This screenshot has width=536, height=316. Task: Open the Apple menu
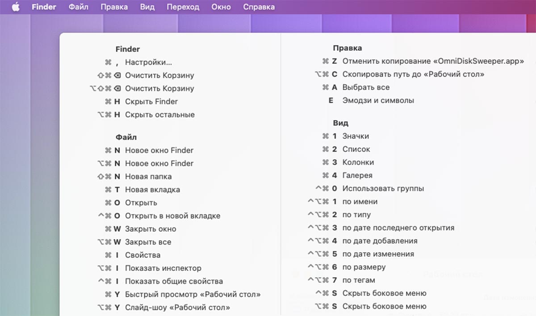point(16,7)
